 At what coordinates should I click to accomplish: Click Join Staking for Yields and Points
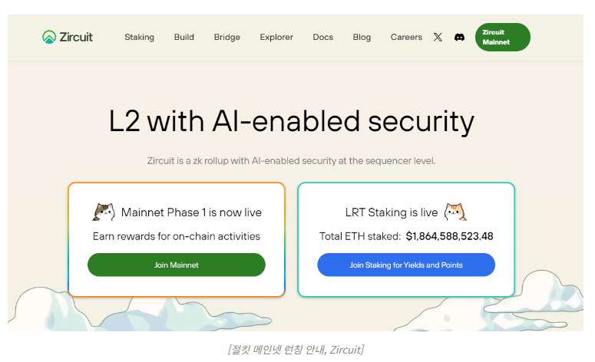(405, 265)
